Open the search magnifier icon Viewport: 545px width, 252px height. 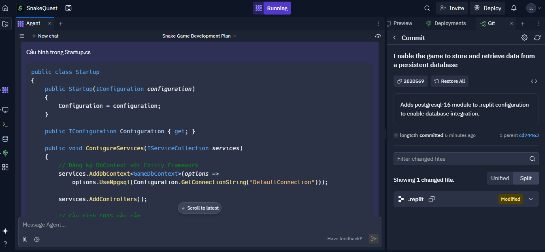point(427,8)
